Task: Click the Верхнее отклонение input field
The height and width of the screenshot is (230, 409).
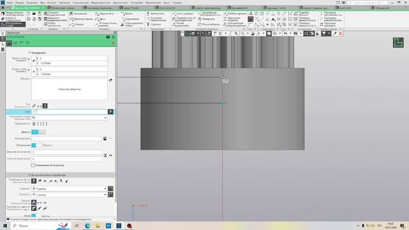Action: coord(66,152)
